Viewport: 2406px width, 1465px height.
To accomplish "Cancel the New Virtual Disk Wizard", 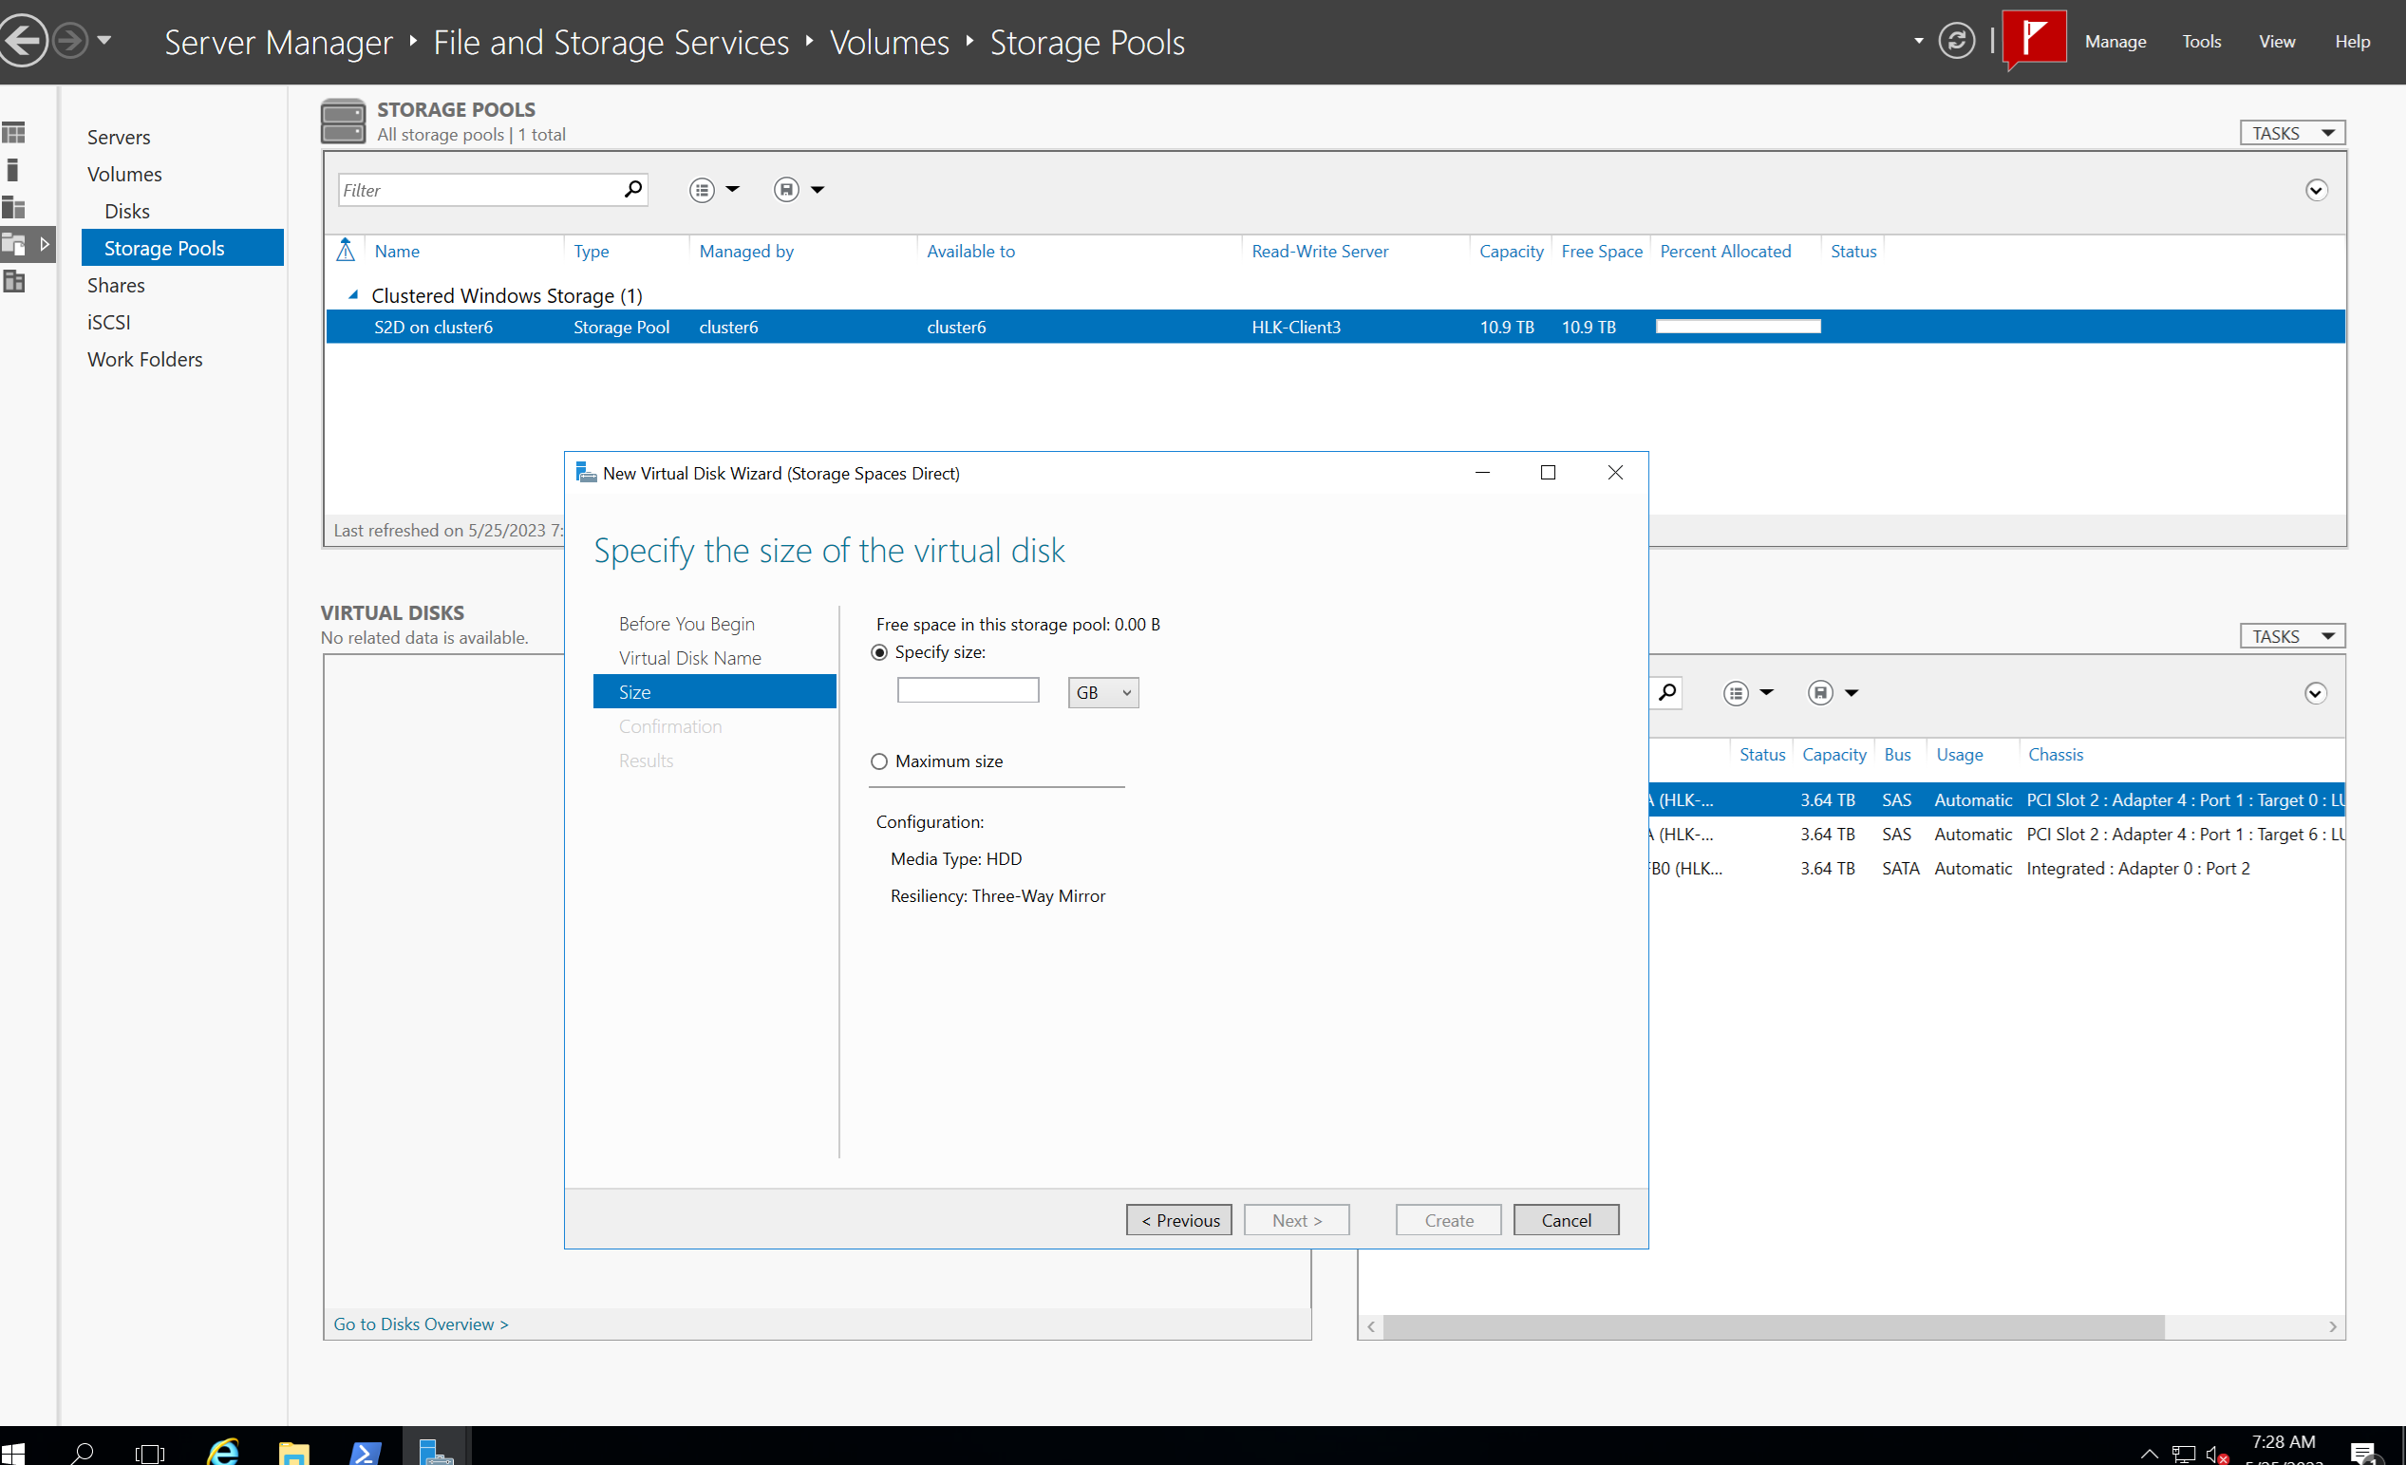I will click(1566, 1220).
